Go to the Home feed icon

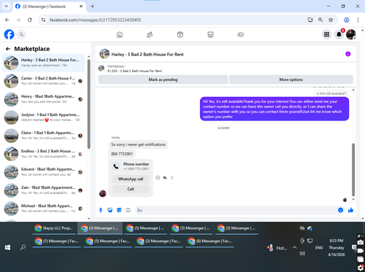pos(120,34)
